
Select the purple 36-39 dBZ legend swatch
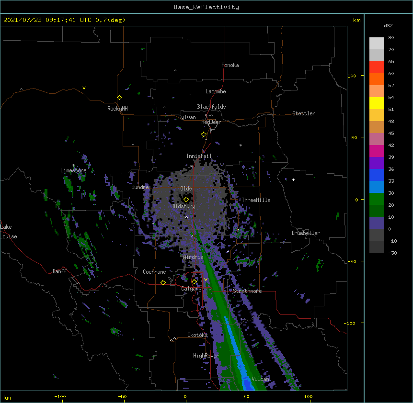(x=377, y=163)
